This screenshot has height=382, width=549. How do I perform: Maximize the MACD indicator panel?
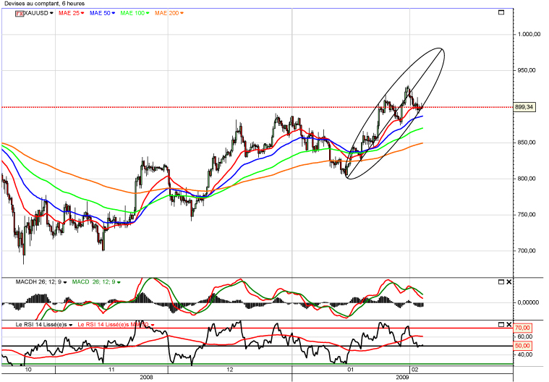click(x=501, y=282)
